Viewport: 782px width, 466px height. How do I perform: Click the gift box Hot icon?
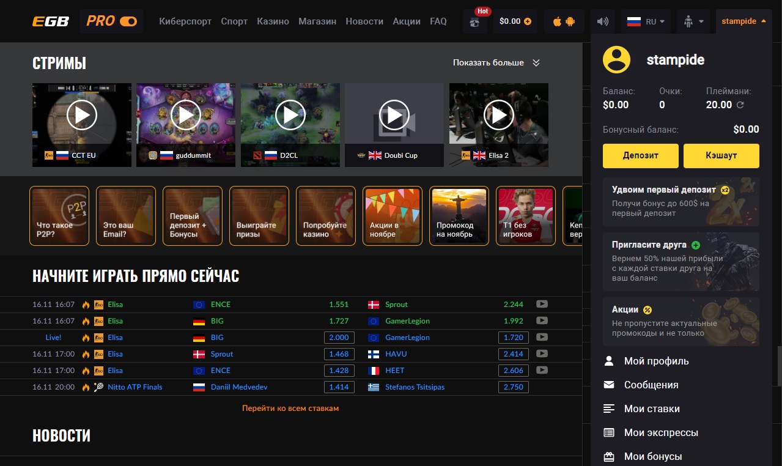(475, 22)
